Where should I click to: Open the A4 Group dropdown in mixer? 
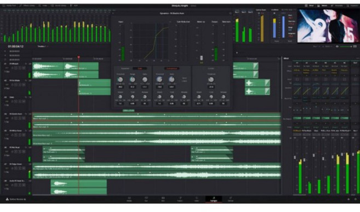coord(325,127)
